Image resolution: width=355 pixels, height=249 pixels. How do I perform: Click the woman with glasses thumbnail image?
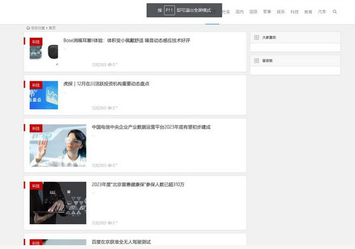[x=58, y=145]
